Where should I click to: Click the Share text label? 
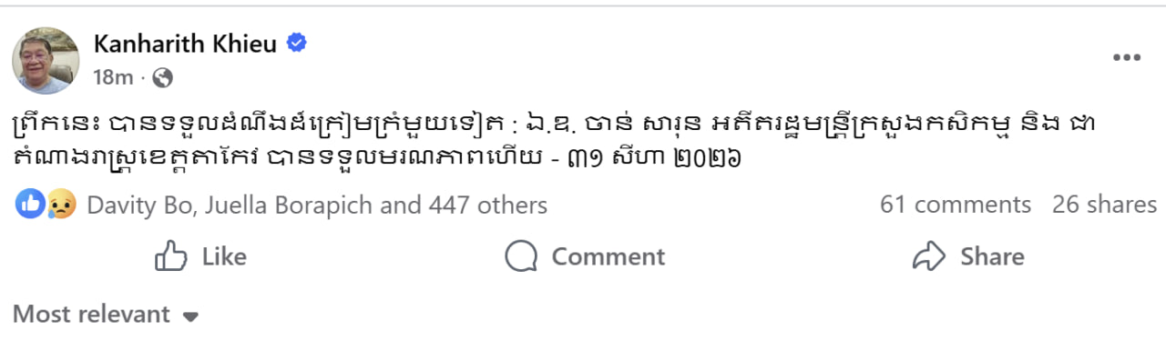[992, 257]
